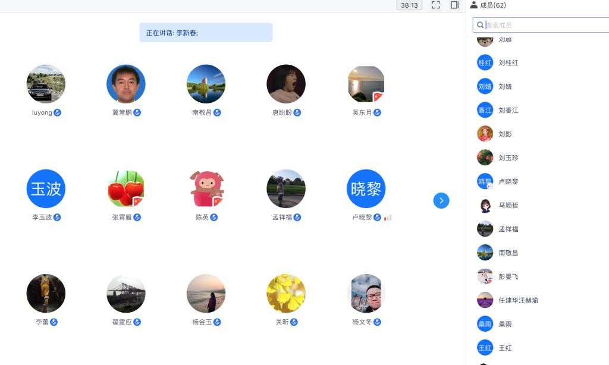This screenshot has width=609, height=365.
Task: Click the mic icon next to 杨文冬
Action: pyautogui.click(x=377, y=322)
